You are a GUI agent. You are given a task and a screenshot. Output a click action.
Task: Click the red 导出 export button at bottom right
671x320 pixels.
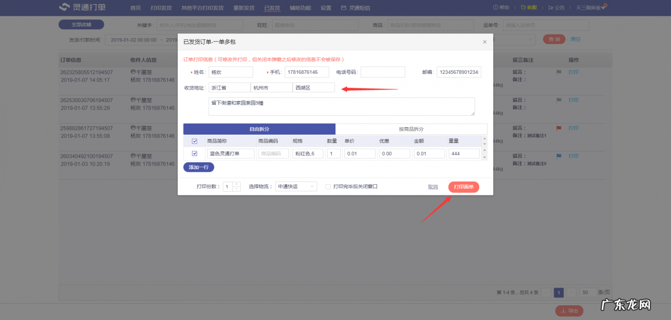pos(569,311)
